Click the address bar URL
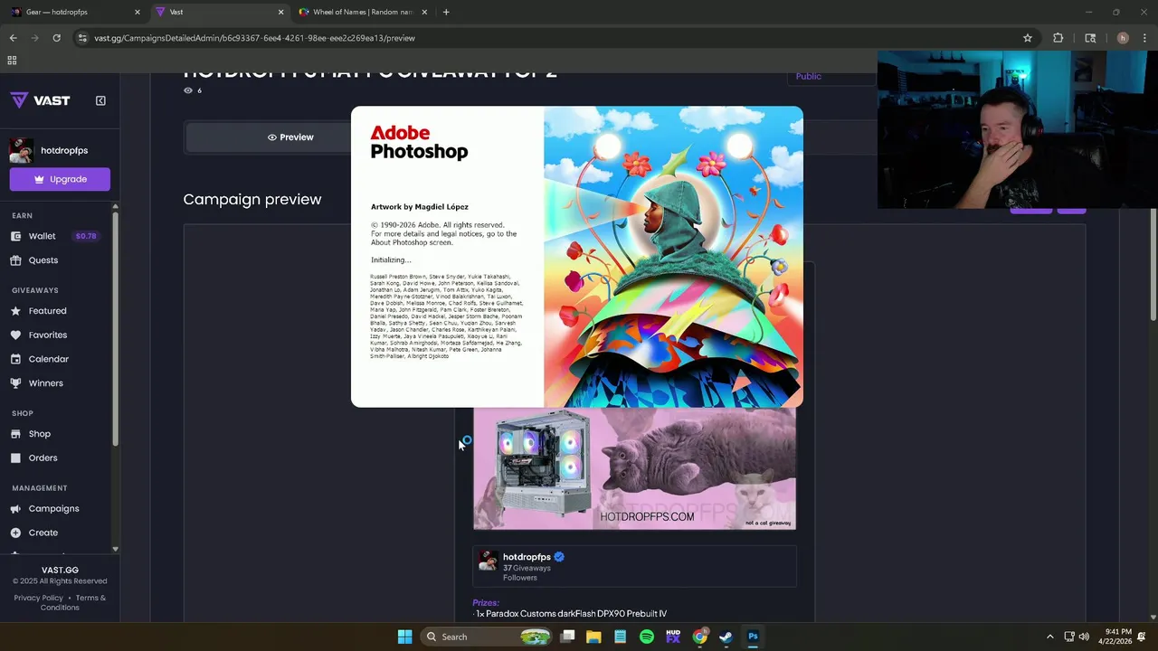The width and height of the screenshot is (1158, 651). click(254, 38)
